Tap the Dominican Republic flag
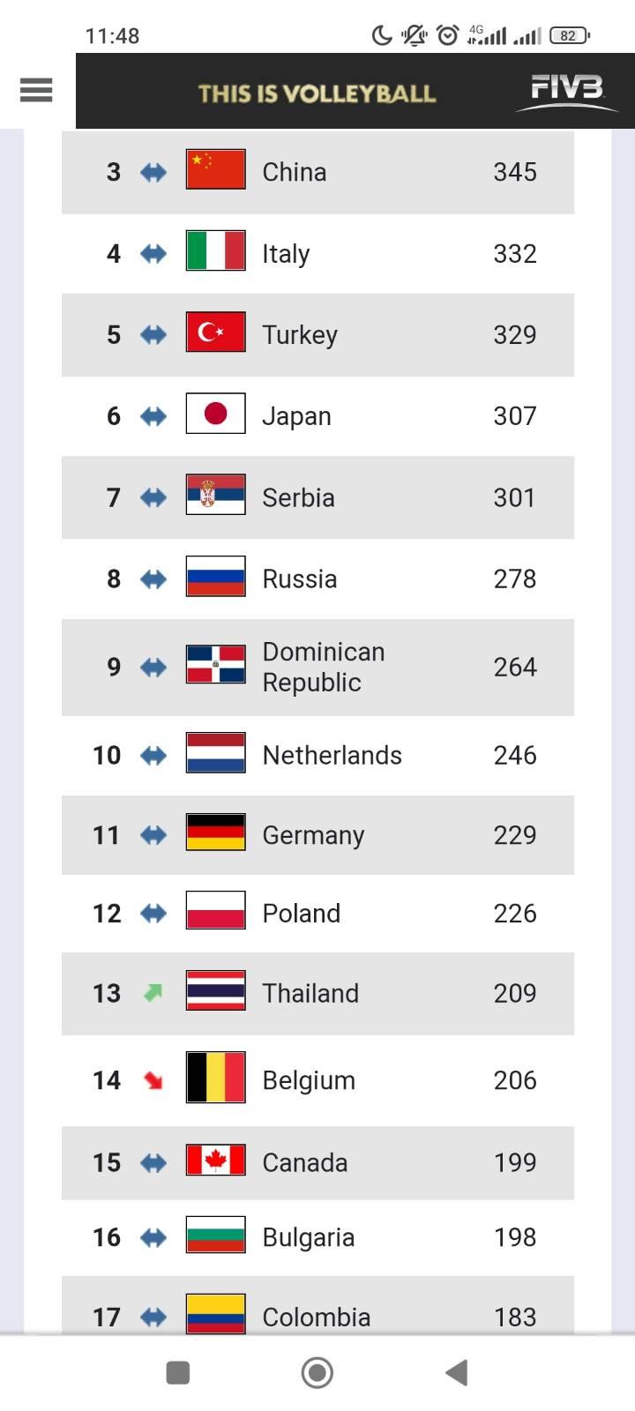The height and width of the screenshot is (1411, 635). (x=215, y=665)
